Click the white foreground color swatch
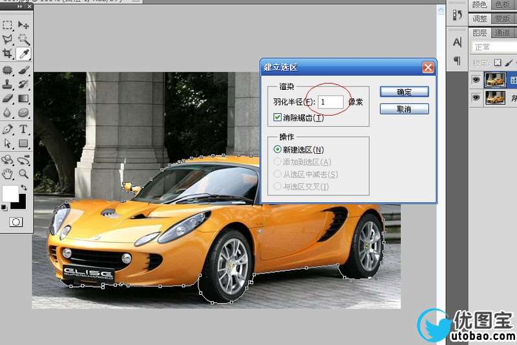Viewport: 517px width, 345px height. point(10,193)
